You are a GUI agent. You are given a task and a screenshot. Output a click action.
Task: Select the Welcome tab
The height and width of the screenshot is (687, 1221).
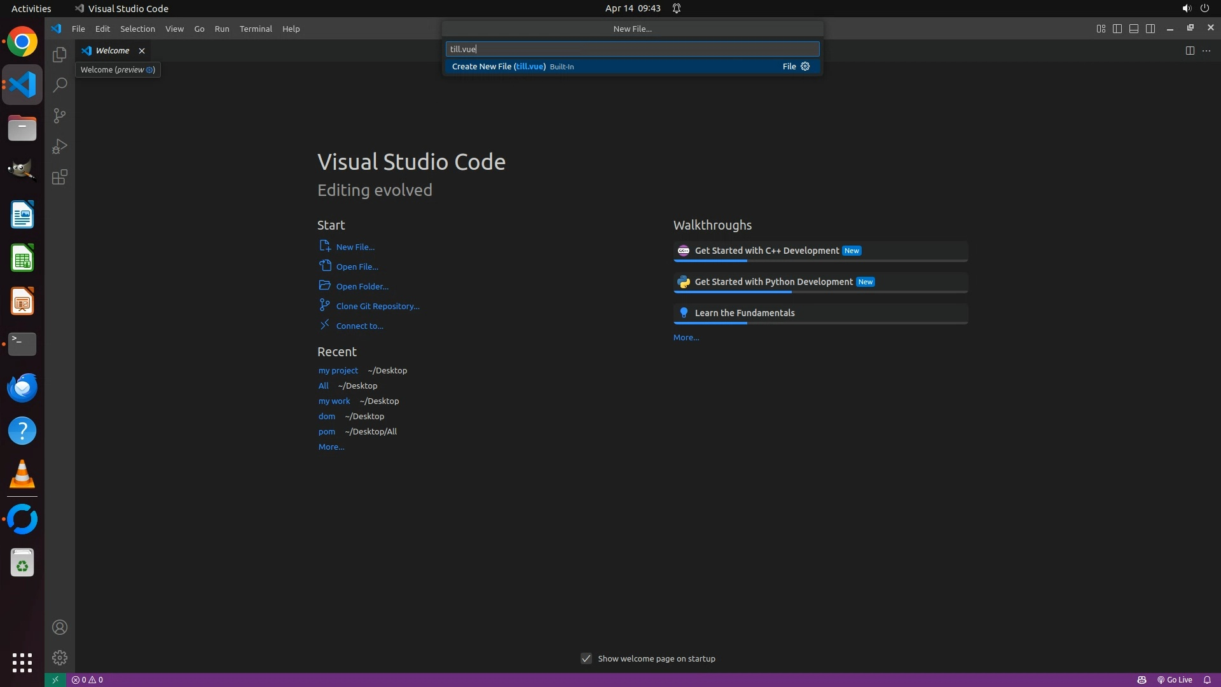112,50
